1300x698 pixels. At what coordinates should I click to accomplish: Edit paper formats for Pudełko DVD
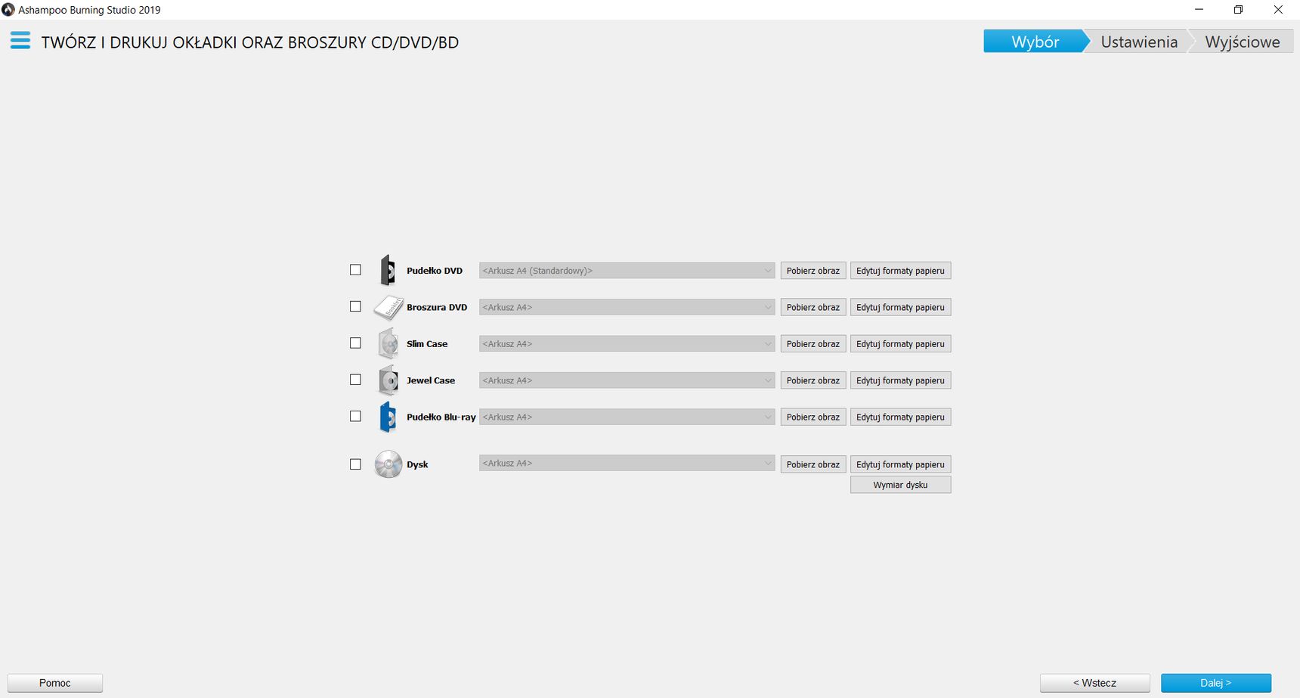[x=901, y=271]
